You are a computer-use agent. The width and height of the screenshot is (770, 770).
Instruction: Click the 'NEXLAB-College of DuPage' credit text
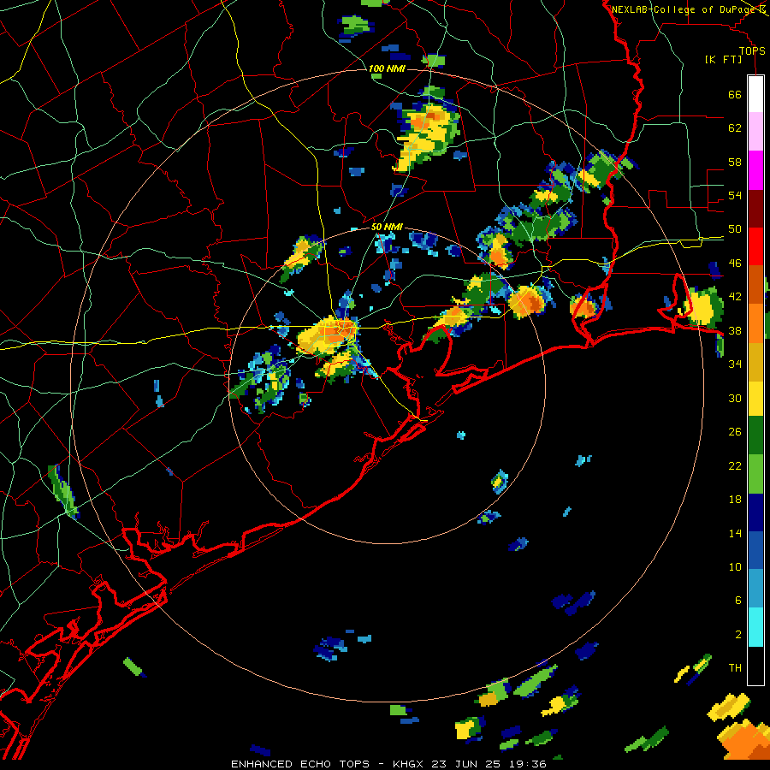(684, 9)
